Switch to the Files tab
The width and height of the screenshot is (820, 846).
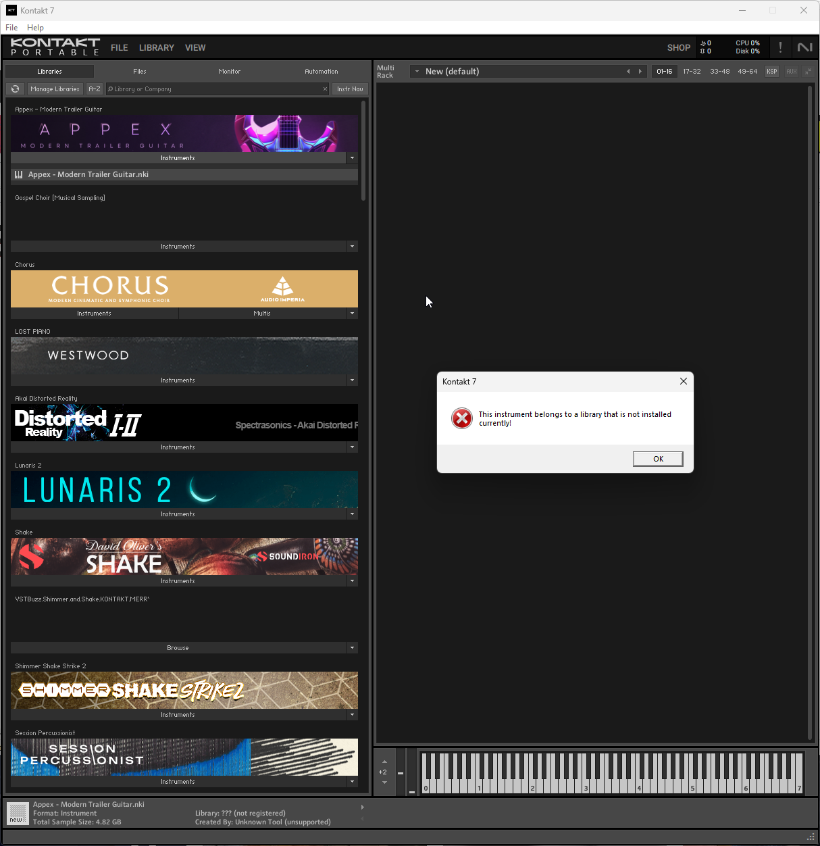[140, 71]
